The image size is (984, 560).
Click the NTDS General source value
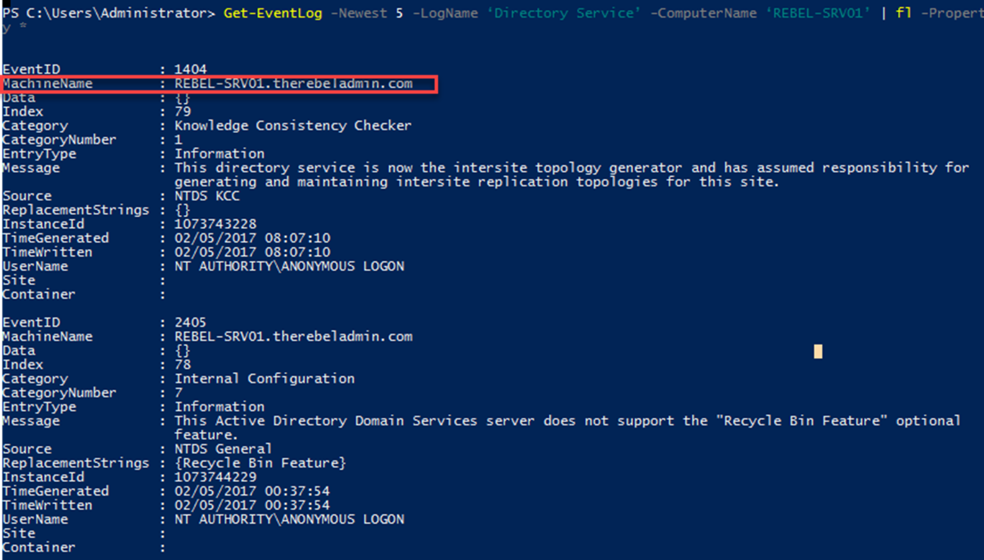coord(223,449)
